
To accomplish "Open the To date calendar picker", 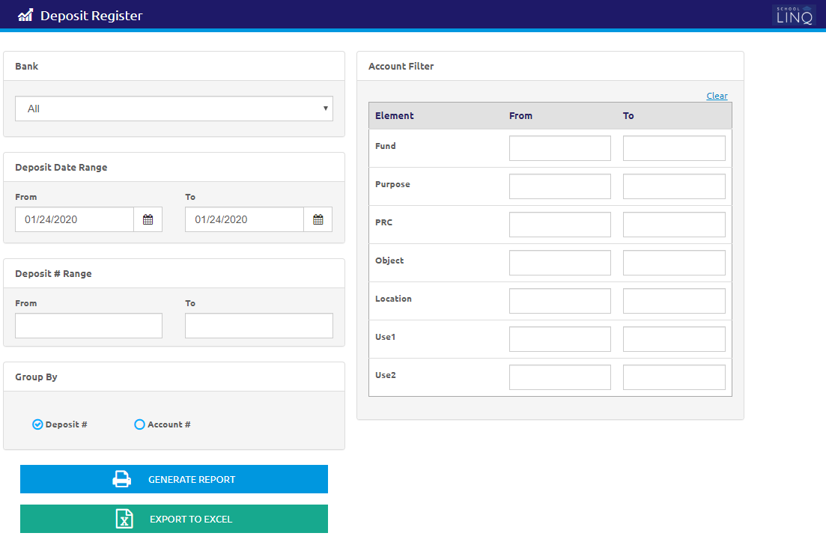I will tap(318, 219).
